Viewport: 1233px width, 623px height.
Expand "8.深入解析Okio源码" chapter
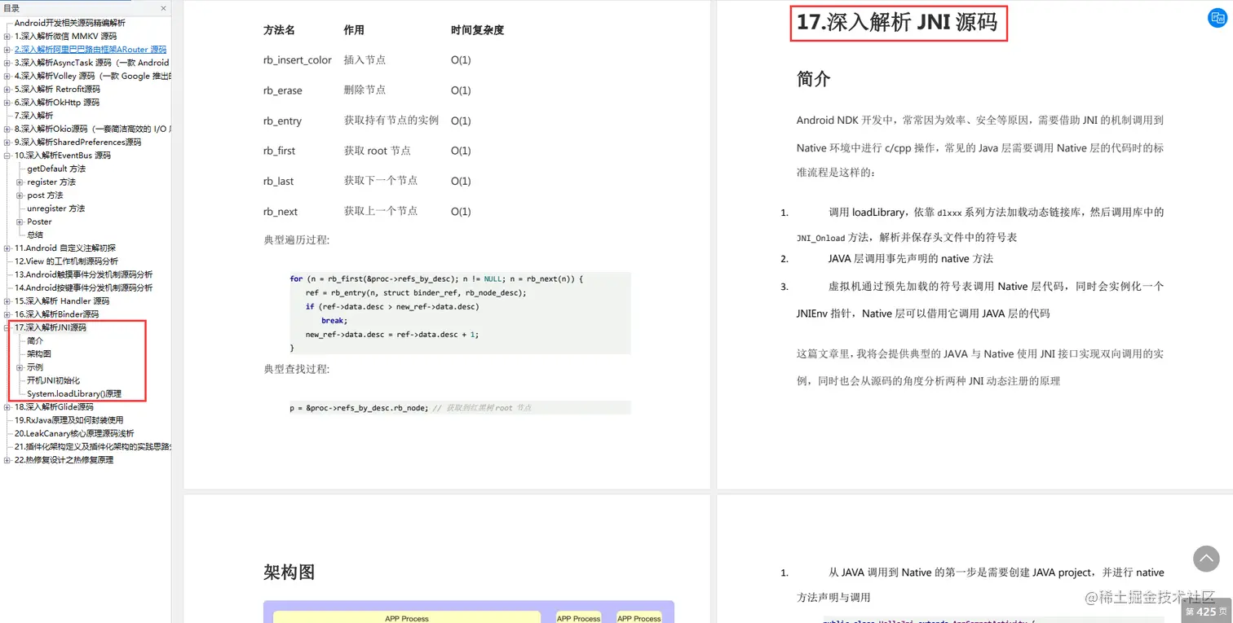pos(7,129)
